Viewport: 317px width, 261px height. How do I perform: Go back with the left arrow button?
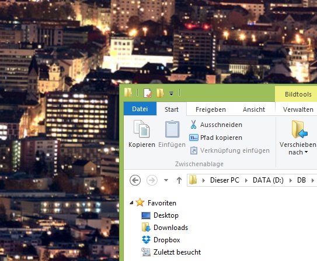135,180
